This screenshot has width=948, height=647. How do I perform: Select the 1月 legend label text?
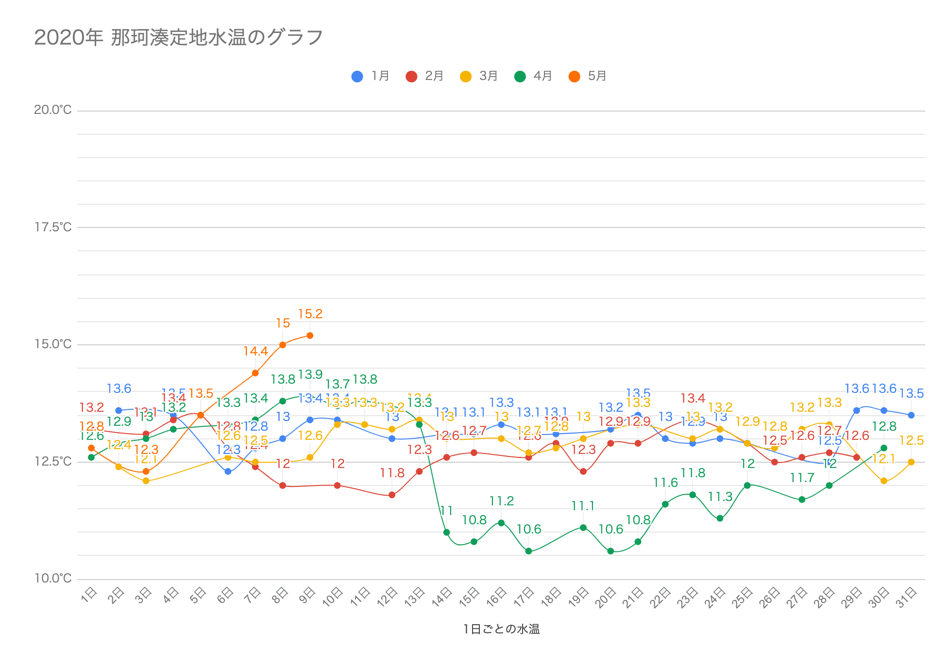[x=380, y=76]
